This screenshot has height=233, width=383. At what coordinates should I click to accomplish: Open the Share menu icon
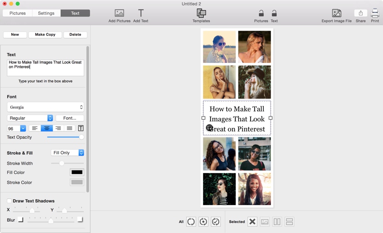pyautogui.click(x=360, y=13)
